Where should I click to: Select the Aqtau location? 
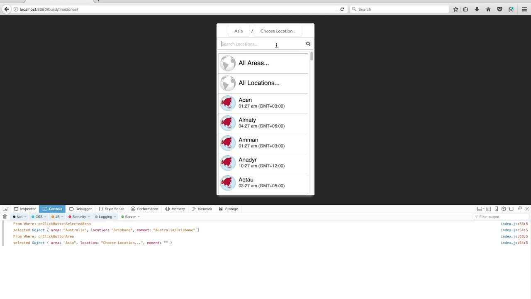[263, 183]
